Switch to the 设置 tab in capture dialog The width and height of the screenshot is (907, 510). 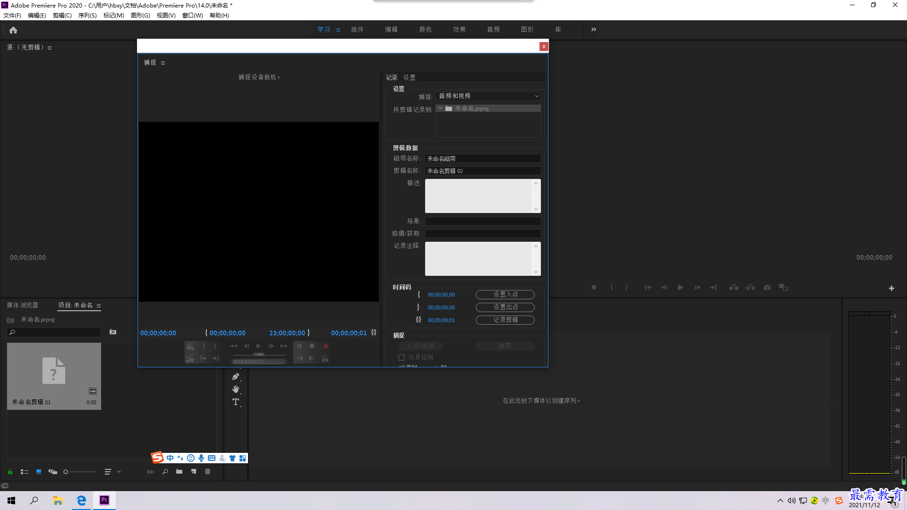pyautogui.click(x=410, y=77)
